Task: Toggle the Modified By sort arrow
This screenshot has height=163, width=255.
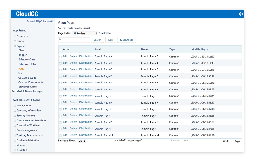Action: [207, 49]
